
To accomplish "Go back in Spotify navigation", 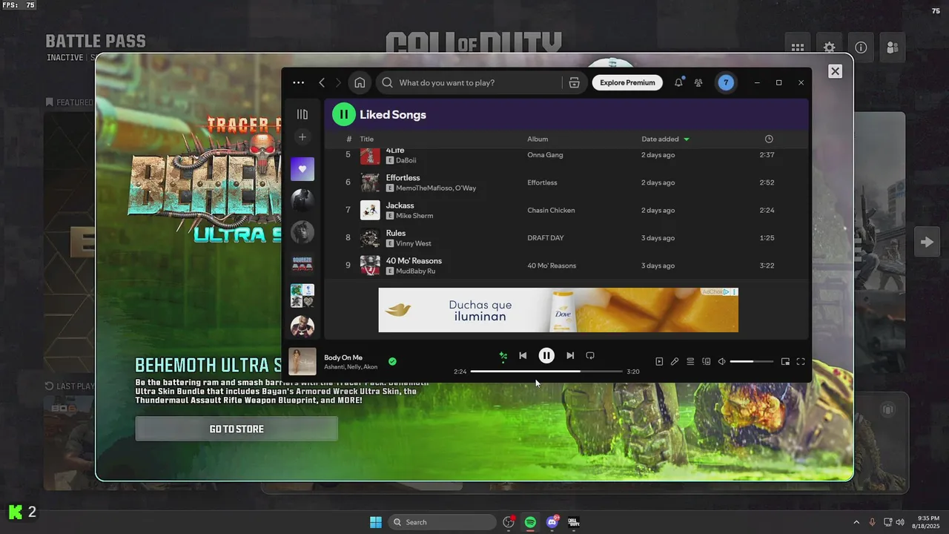I will pos(322,83).
